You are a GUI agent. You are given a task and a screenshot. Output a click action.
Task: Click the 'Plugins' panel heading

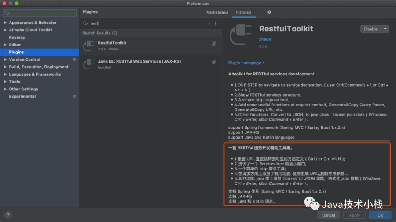tap(90, 12)
